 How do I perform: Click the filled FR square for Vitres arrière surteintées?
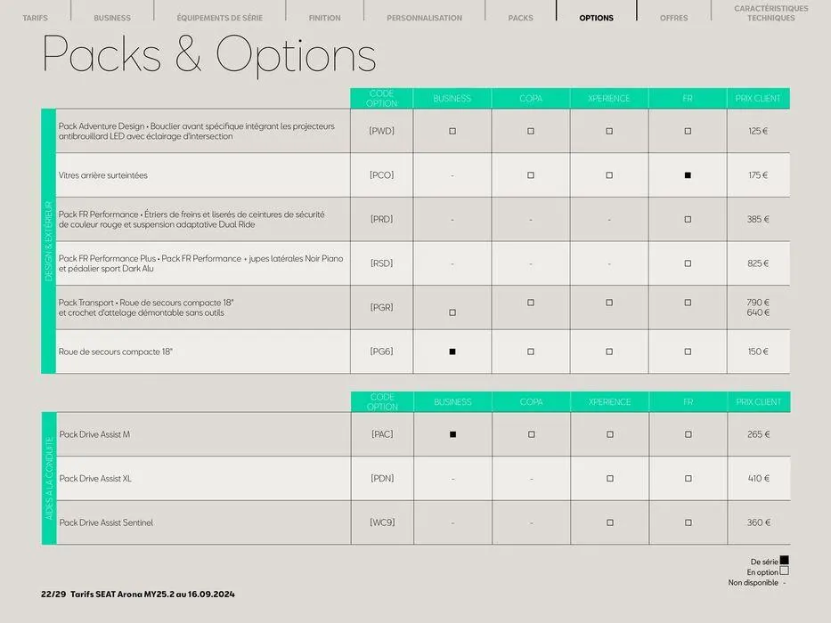(688, 175)
